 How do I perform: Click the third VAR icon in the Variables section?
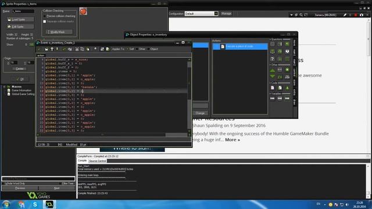[x=287, y=98]
